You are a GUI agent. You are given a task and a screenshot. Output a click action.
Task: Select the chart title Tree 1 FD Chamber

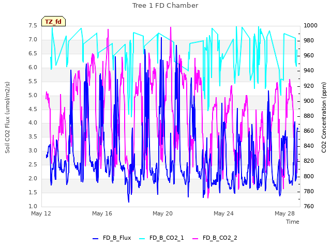(x=165, y=6)
